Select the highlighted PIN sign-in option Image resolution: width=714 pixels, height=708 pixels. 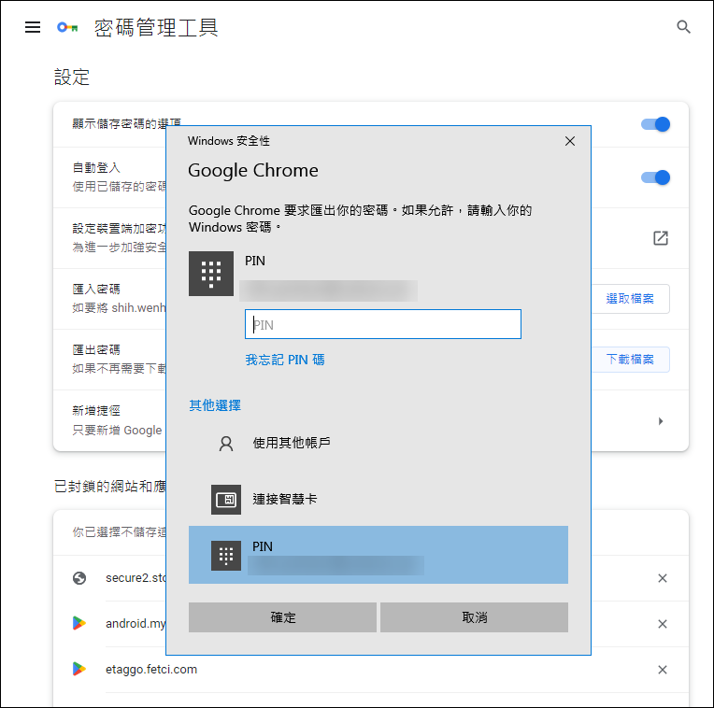(x=378, y=555)
